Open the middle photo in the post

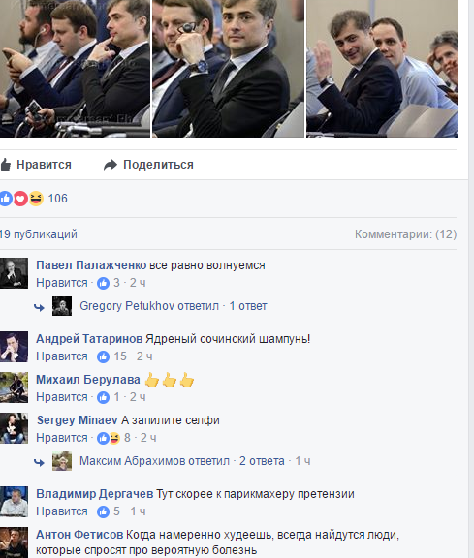(x=228, y=69)
